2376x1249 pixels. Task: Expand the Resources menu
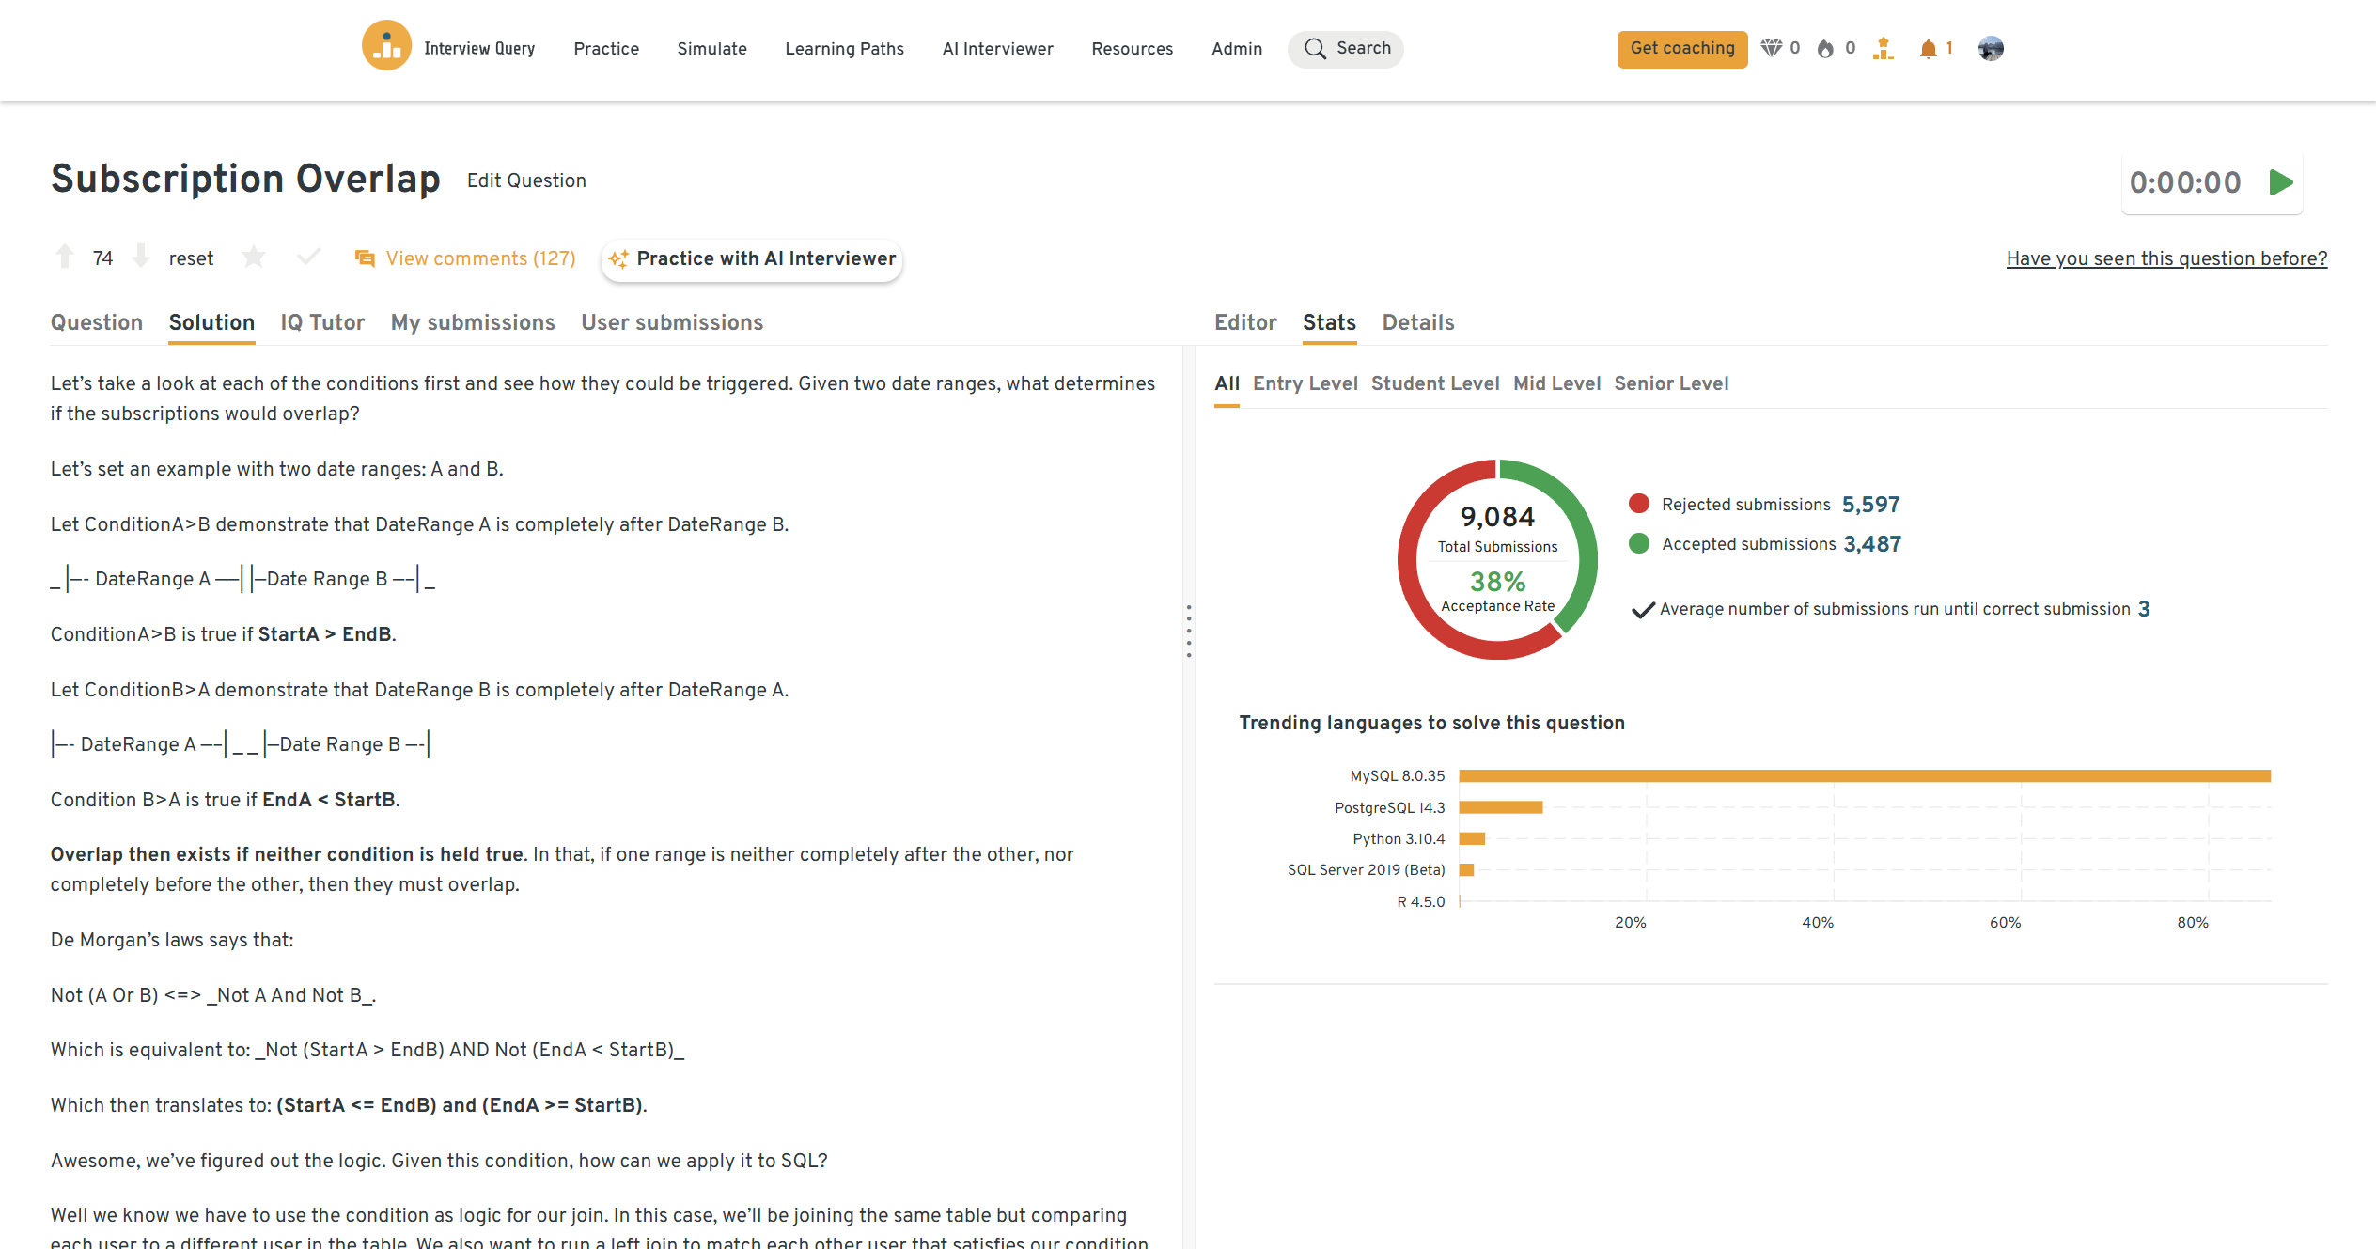[x=1132, y=49]
